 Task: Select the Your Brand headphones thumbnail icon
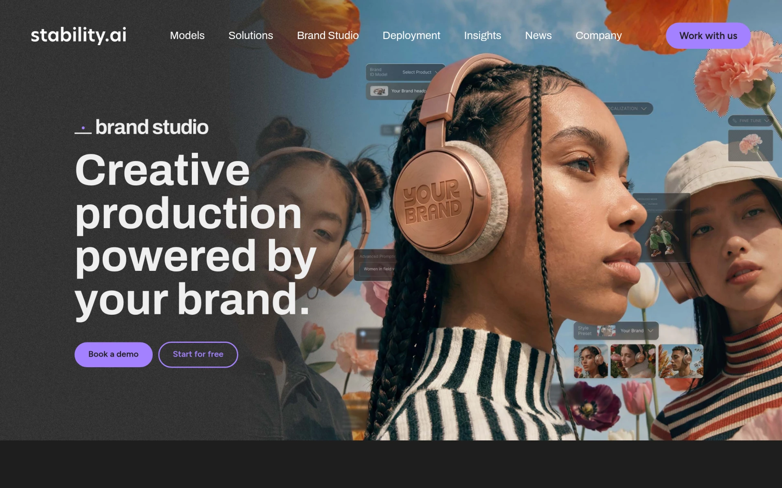pos(379,91)
